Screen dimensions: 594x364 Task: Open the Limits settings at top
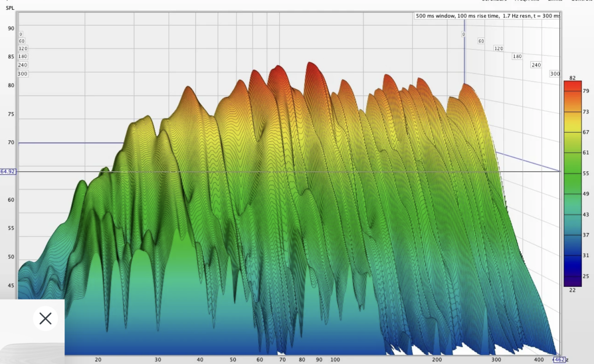pos(555,1)
